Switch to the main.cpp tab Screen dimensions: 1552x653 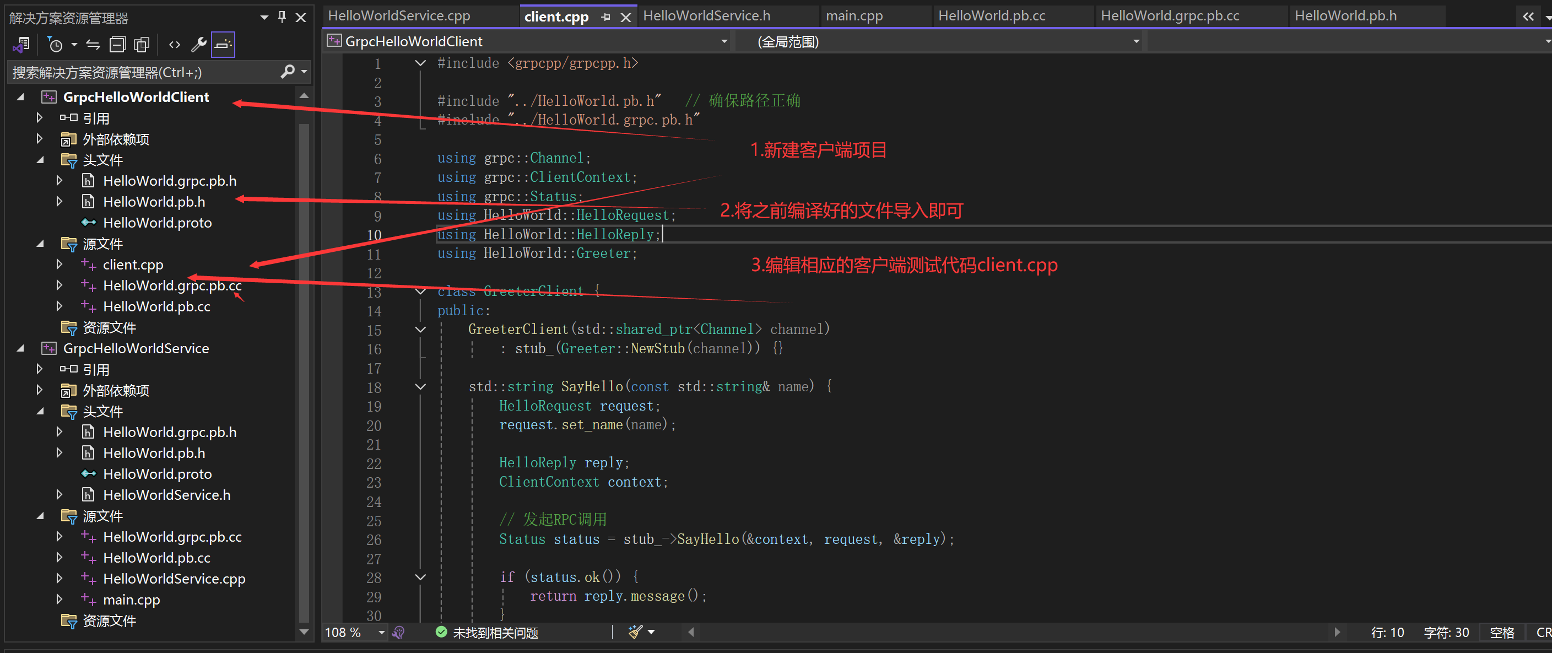tap(854, 15)
